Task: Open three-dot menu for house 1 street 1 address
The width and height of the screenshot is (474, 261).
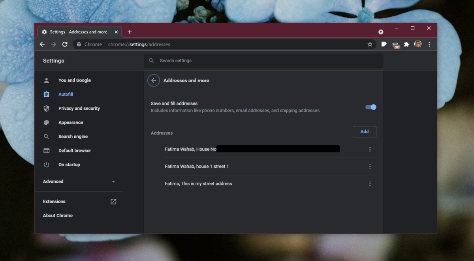Action: pos(370,166)
